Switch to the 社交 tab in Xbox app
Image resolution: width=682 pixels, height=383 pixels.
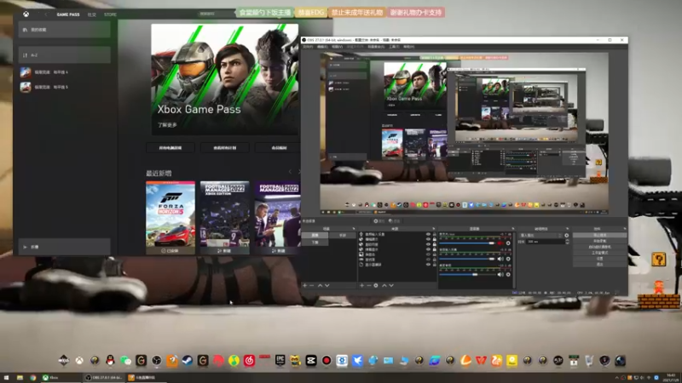[92, 14]
